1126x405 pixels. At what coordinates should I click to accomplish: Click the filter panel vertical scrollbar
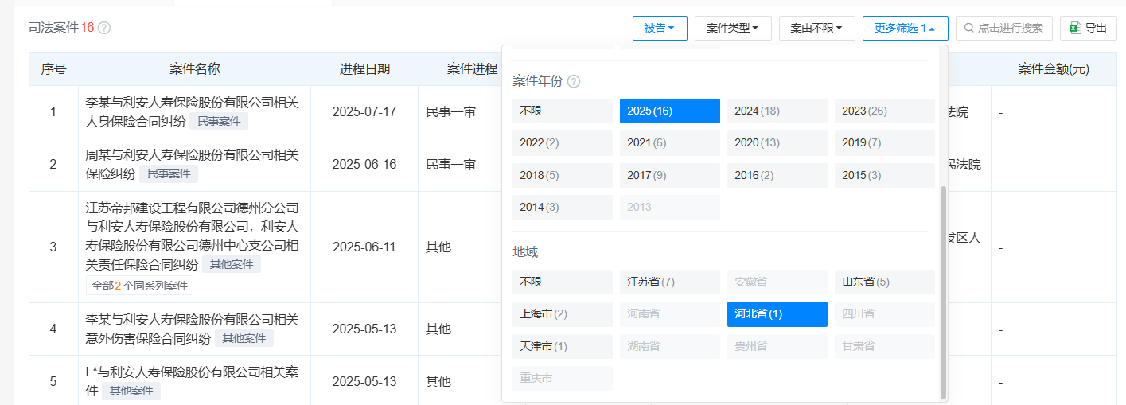[944, 292]
